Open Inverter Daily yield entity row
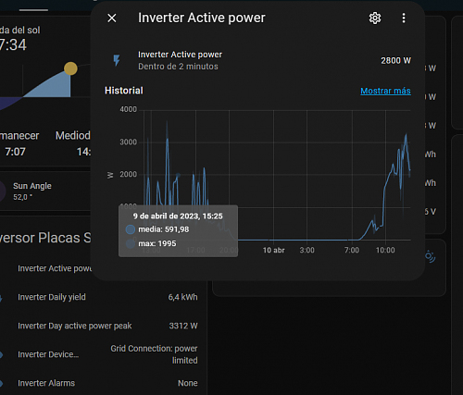Screen dimensions: 463x395 [99, 297]
